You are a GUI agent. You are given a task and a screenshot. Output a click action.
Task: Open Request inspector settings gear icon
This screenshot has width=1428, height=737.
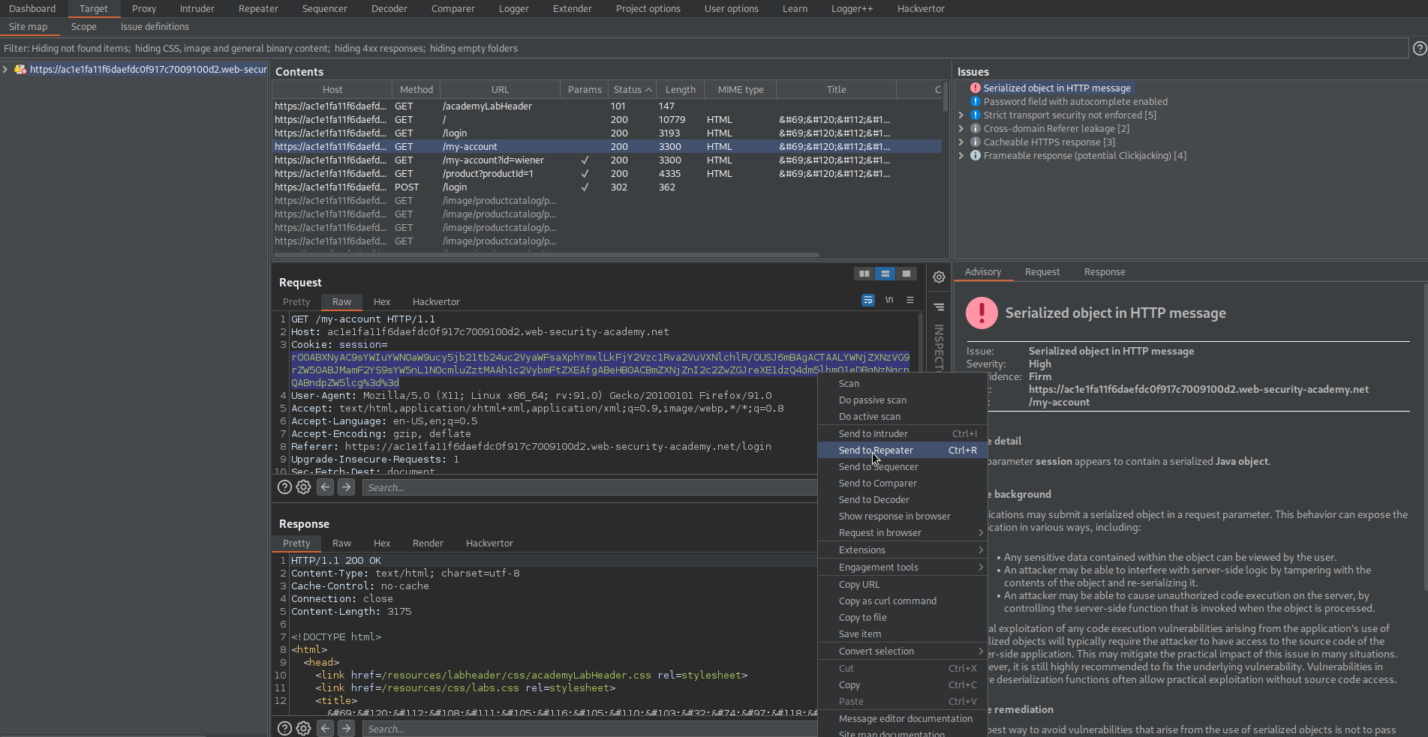(939, 277)
